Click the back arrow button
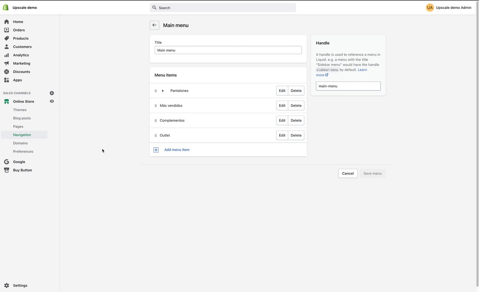Image resolution: width=479 pixels, height=292 pixels. click(154, 25)
